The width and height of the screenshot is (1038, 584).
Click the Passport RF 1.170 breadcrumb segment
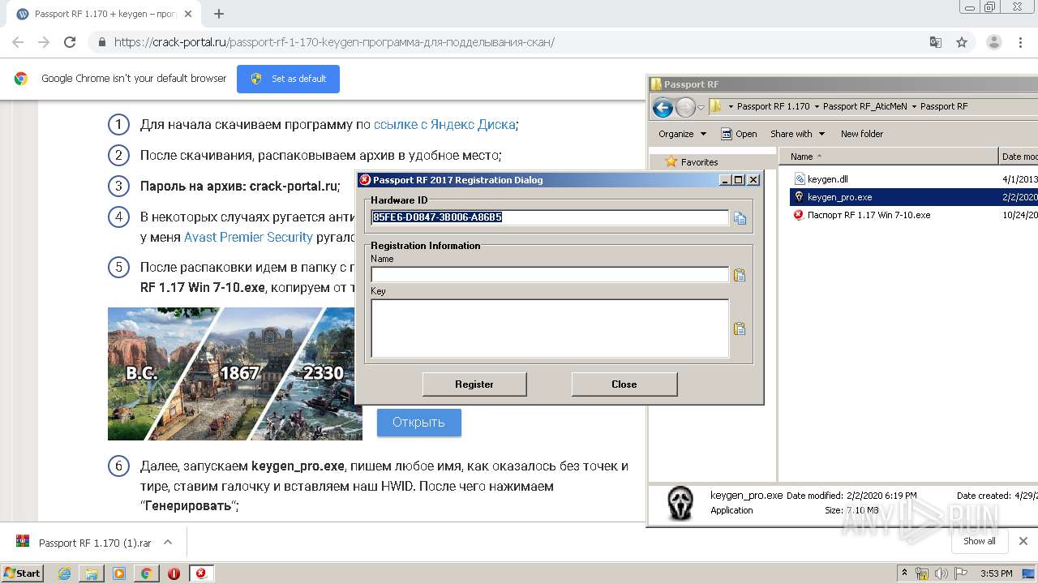coord(773,106)
